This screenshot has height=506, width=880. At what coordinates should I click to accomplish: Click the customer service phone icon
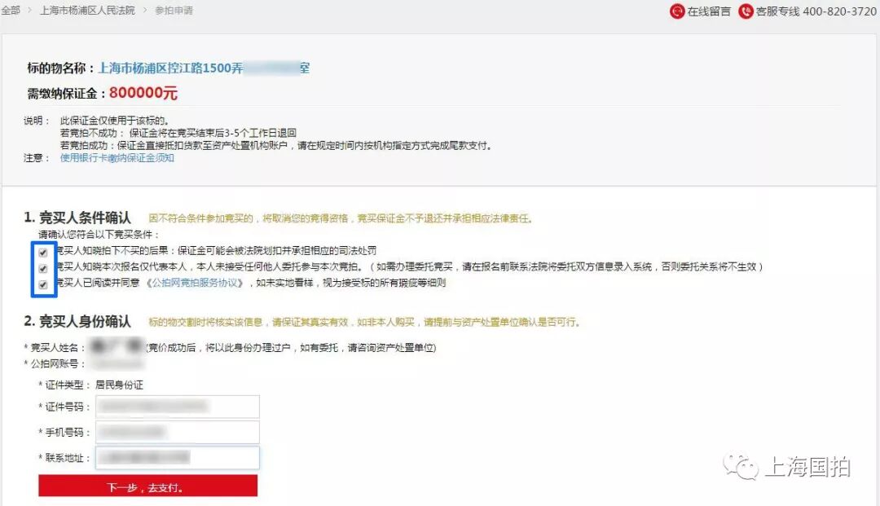[x=746, y=11]
